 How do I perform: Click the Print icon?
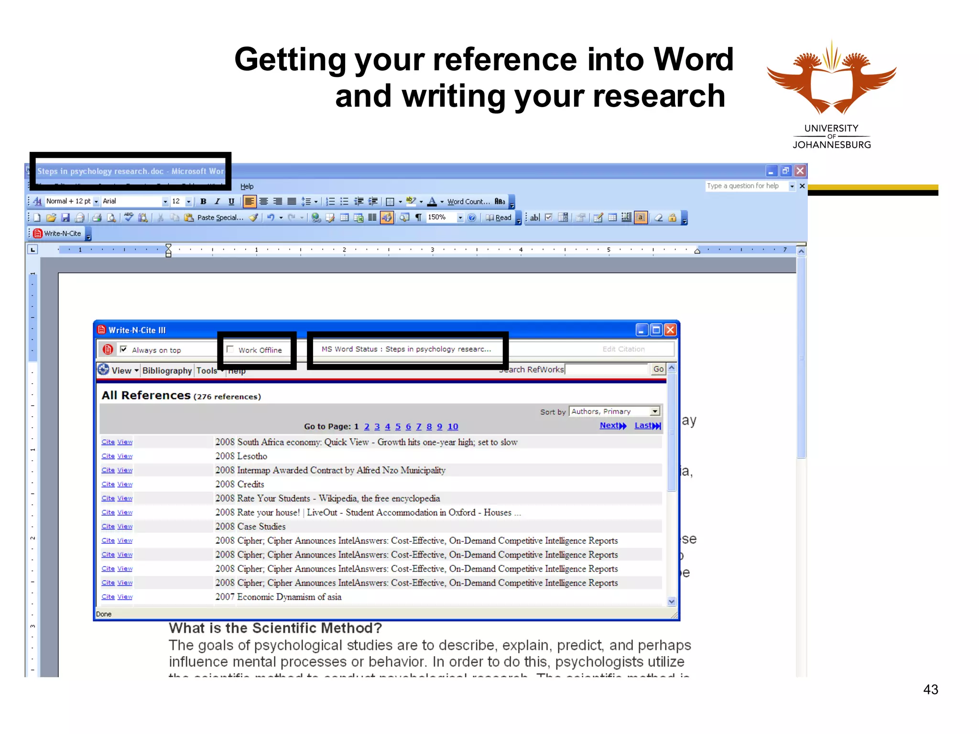[x=97, y=218]
